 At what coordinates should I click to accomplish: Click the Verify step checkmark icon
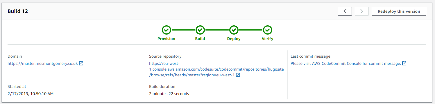pyautogui.click(x=268, y=30)
